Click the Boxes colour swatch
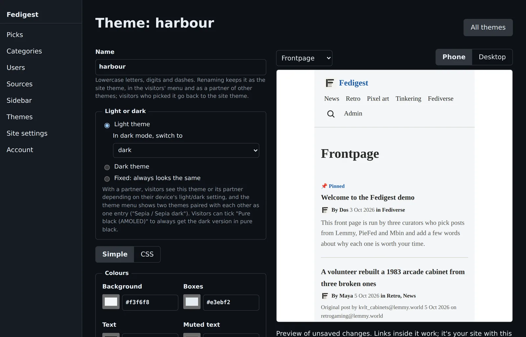The image size is (526, 337). tap(192, 302)
